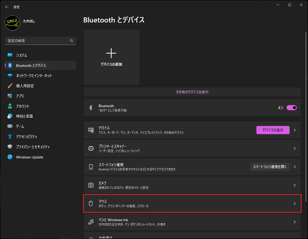Viewport: 308px width, 239px height.
Task: Select Bluetooth とデバイス in the sidebar
Action: coord(41,65)
